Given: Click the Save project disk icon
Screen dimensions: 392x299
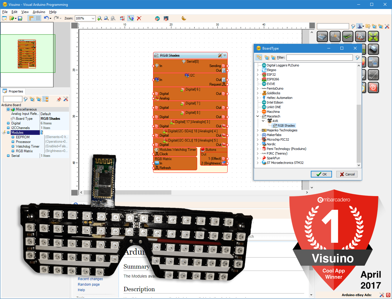Looking at the screenshot, I should point(20,18).
